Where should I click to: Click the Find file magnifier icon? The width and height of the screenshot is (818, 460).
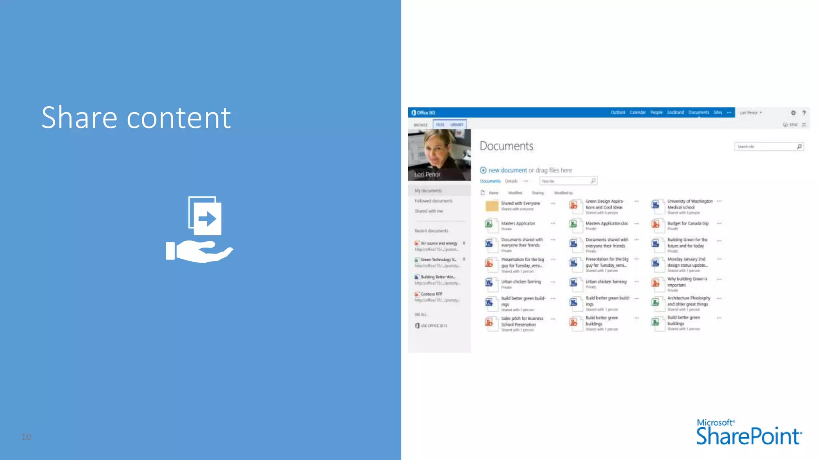[593, 181]
